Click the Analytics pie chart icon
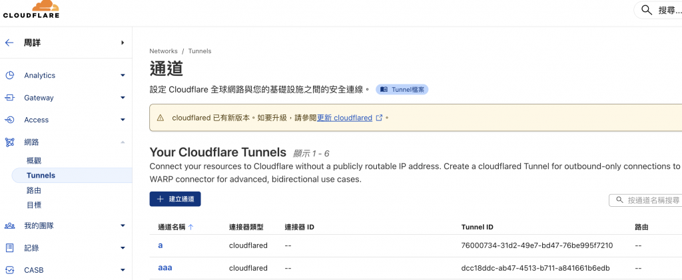Image resolution: width=682 pixels, height=280 pixels. point(9,75)
